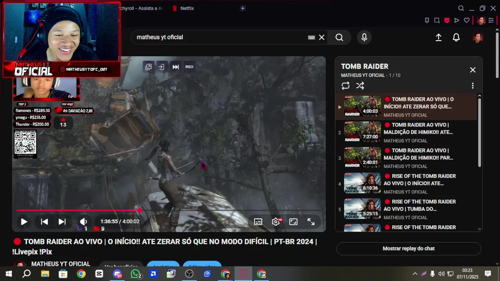Screen dimensions: 500x281
Task: Open MATHEUS YT OFICIAL channel name below video
Action: tap(61, 264)
